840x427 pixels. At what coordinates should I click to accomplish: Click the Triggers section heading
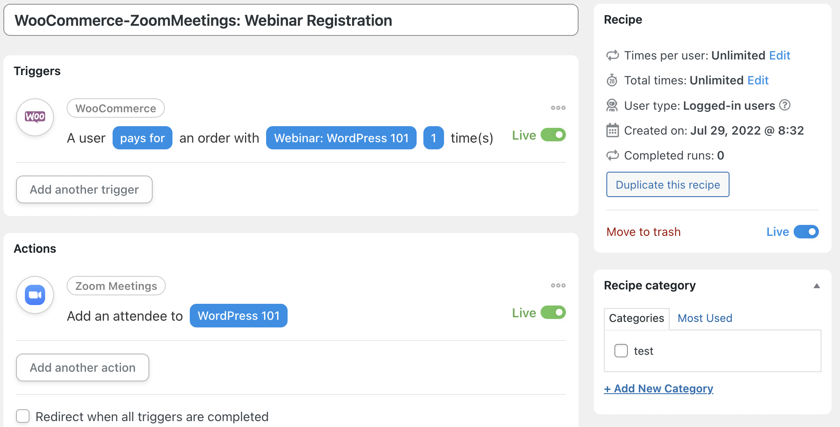pyautogui.click(x=37, y=71)
